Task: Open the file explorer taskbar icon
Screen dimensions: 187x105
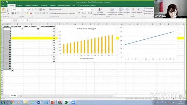Action: pyautogui.click(x=25, y=102)
